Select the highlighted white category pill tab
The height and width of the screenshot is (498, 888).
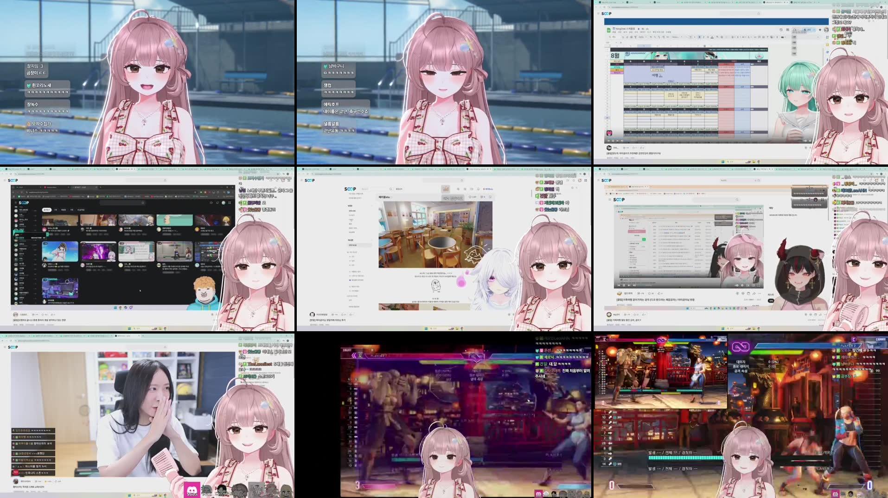coord(47,210)
